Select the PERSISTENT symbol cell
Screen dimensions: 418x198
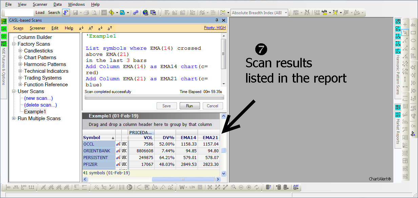[99, 158]
